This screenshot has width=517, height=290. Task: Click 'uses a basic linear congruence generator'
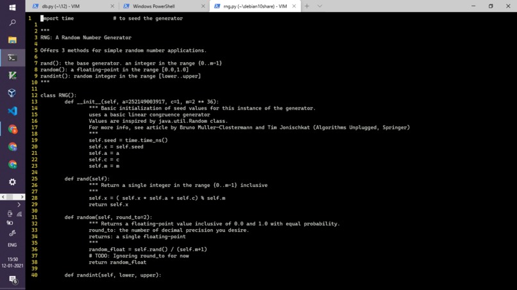click(x=149, y=115)
